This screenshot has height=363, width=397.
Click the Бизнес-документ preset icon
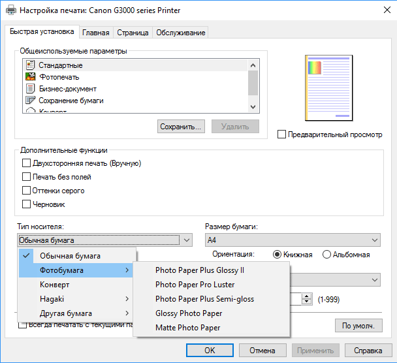[30, 89]
